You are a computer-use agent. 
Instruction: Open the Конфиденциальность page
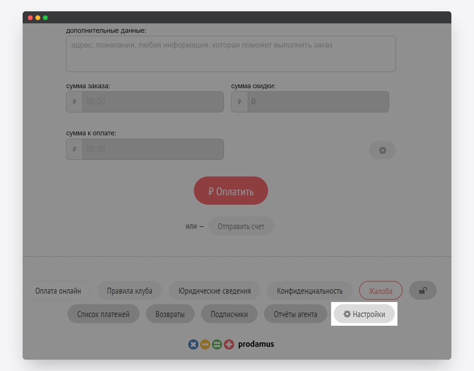tap(310, 291)
